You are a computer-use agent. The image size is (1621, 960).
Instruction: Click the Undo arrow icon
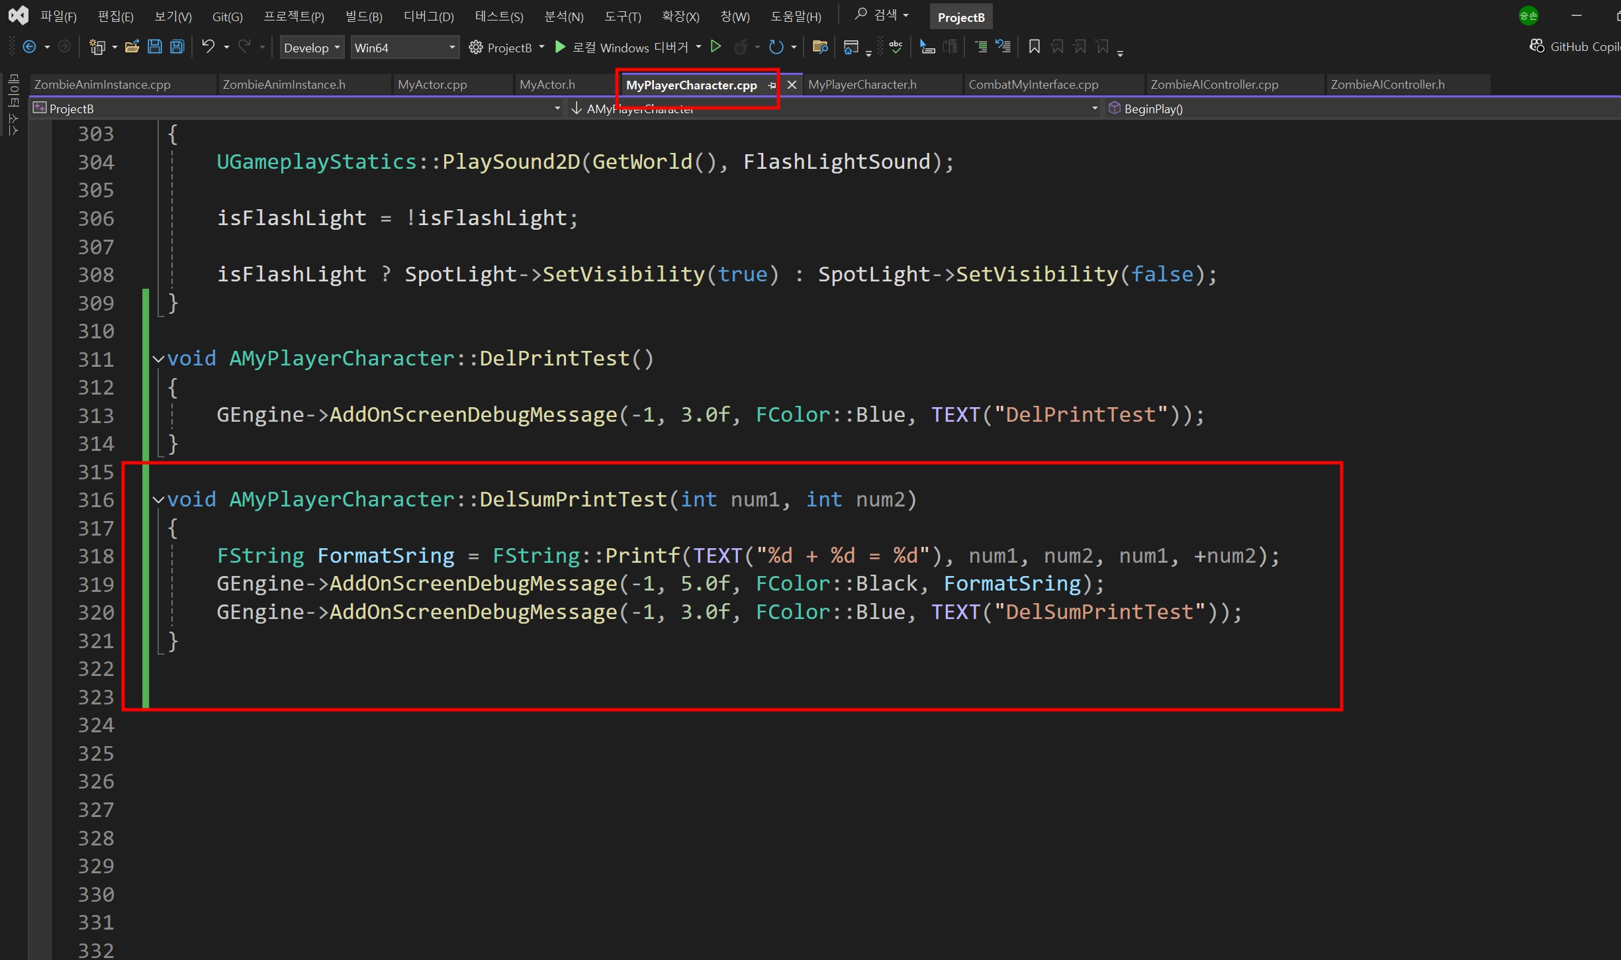click(x=208, y=47)
